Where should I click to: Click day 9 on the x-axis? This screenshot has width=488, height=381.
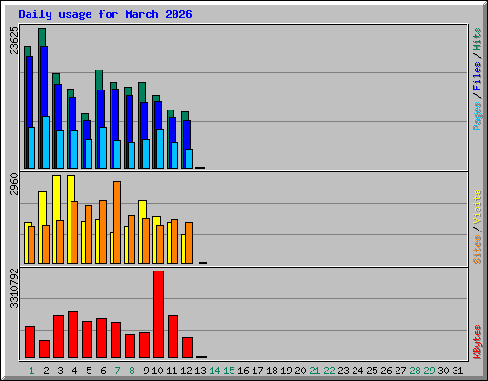pos(146,371)
